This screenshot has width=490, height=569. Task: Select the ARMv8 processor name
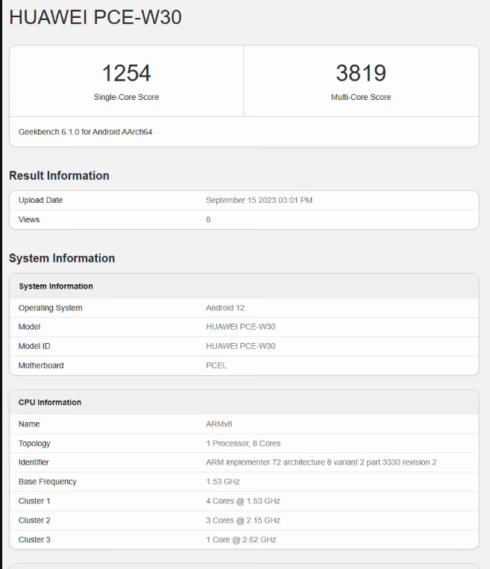(x=219, y=424)
